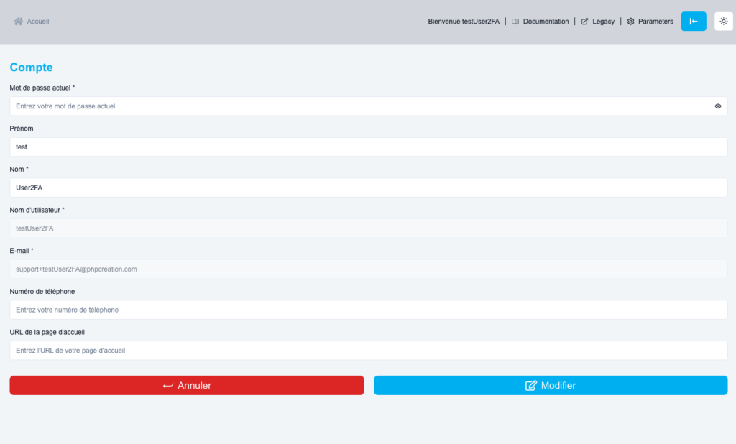
Task: Click the Parameters gear icon
Action: pyautogui.click(x=630, y=22)
